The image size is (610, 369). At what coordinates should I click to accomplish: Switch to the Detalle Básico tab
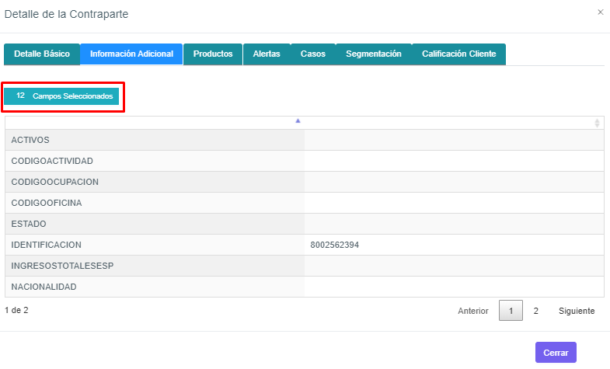42,54
